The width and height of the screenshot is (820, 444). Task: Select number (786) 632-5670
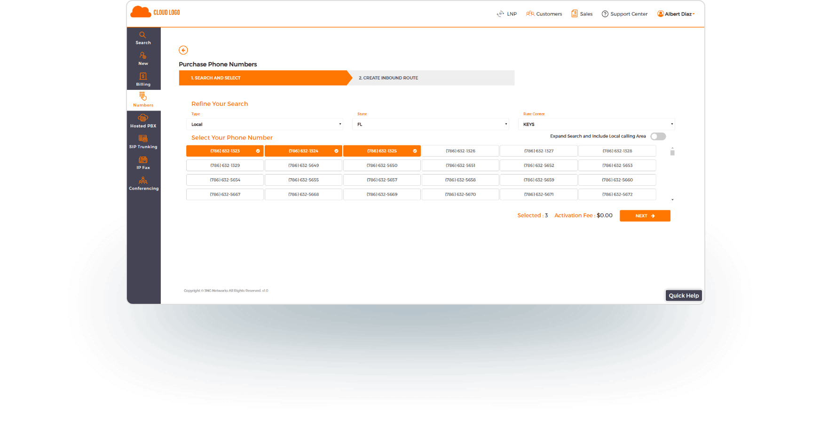pos(460,194)
